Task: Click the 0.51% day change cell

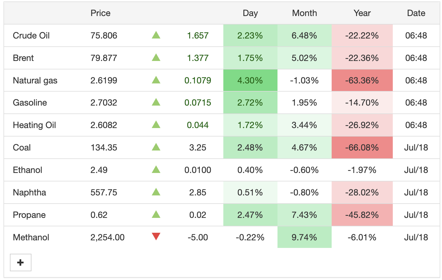Action: [x=250, y=192]
